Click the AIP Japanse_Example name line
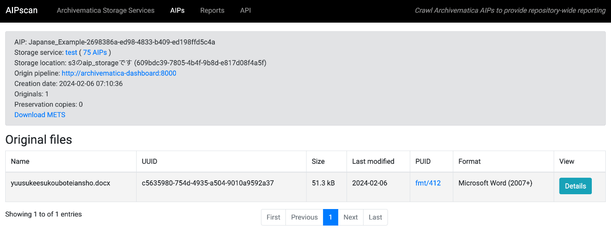This screenshot has height=243, width=611. [115, 42]
